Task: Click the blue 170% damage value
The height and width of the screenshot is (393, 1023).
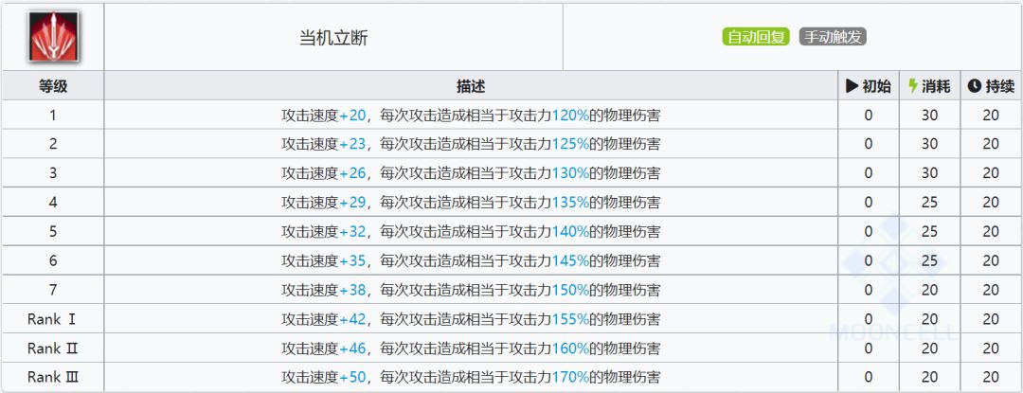Action: (x=570, y=377)
